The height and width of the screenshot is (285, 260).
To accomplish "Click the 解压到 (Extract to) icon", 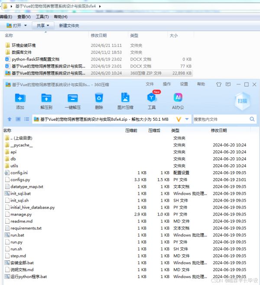I will tap(46, 98).
